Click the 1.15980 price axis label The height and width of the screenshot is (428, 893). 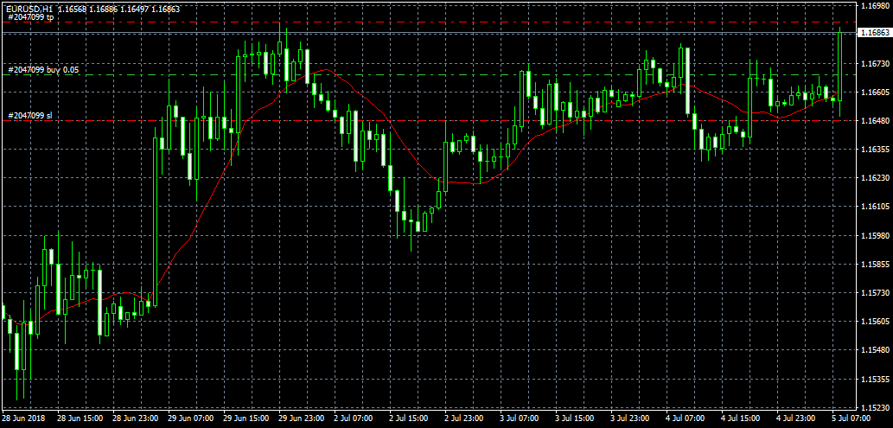click(x=874, y=235)
